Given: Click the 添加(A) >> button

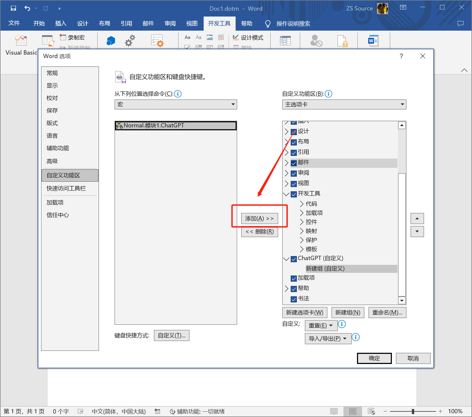Looking at the screenshot, I should click(x=259, y=218).
